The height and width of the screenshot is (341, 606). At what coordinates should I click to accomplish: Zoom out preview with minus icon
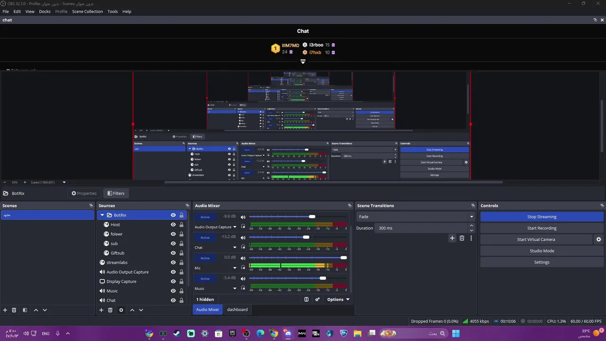tap(5, 182)
